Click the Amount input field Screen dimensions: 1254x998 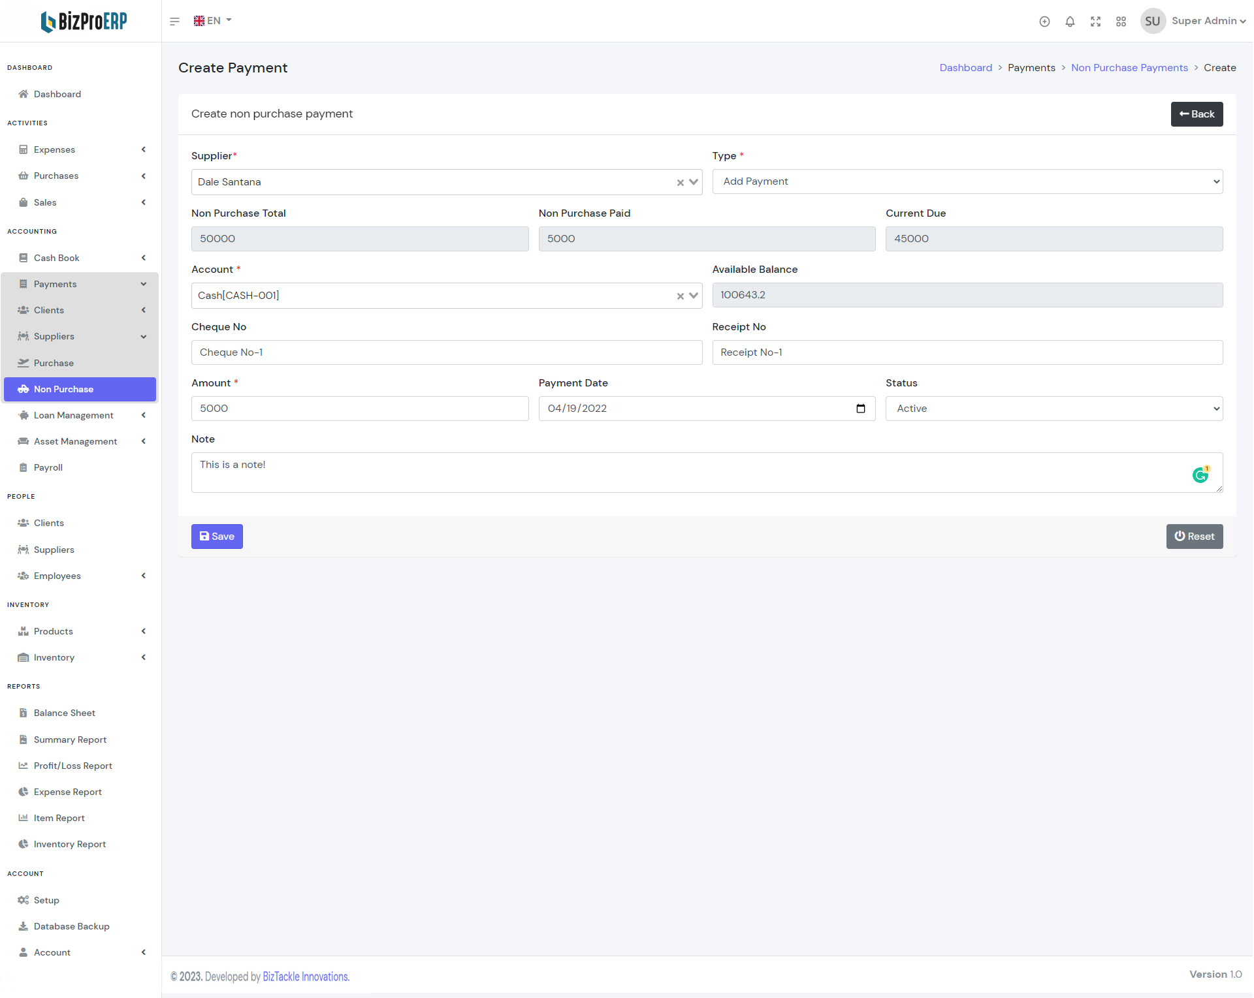359,409
